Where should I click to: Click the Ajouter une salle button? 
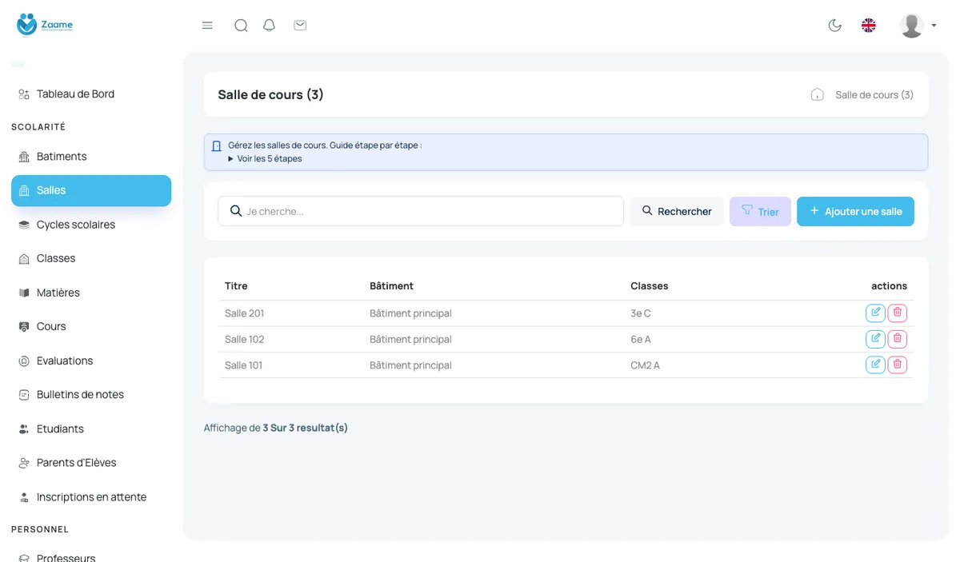point(855,211)
